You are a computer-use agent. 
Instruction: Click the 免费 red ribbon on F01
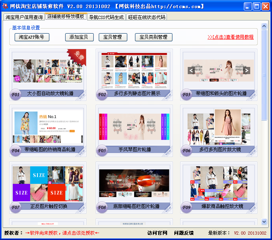[x=78, y=56]
